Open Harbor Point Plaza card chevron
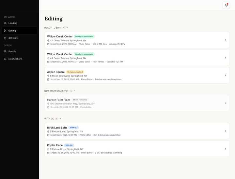The width and height of the screenshot is (235, 179). pos(225,103)
